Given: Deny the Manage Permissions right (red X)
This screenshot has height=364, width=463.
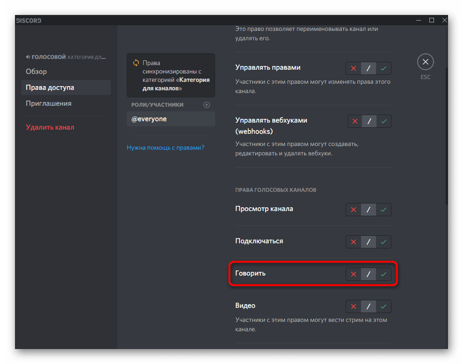Looking at the screenshot, I should click(354, 68).
